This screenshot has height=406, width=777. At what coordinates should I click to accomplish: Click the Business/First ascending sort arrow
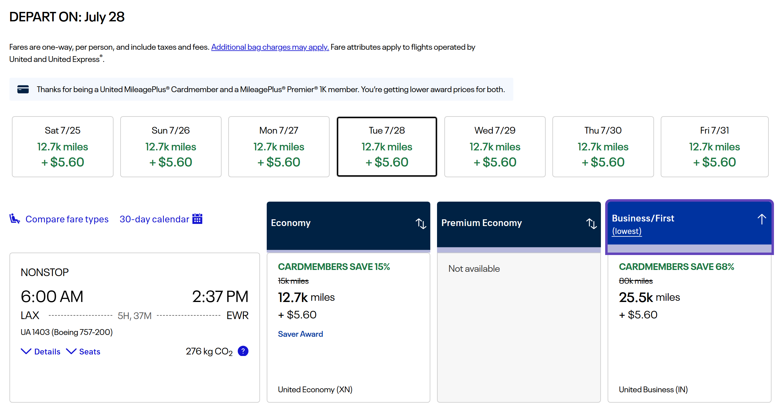tap(761, 219)
